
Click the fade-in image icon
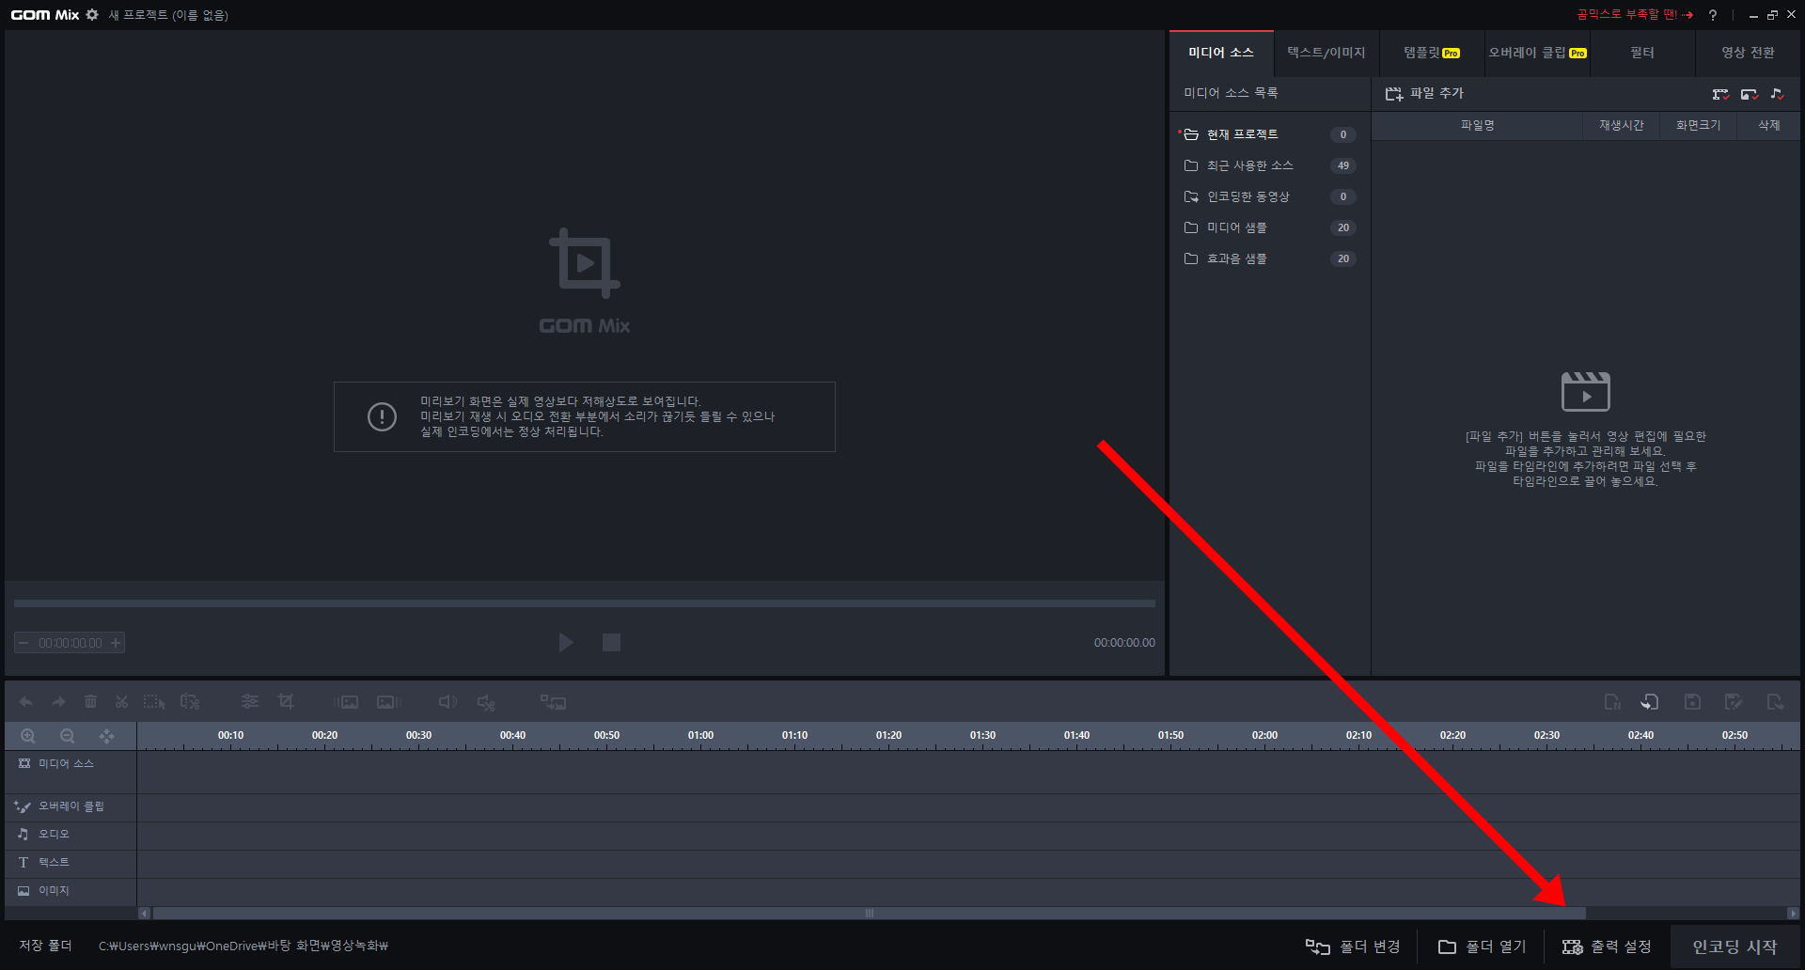(347, 702)
